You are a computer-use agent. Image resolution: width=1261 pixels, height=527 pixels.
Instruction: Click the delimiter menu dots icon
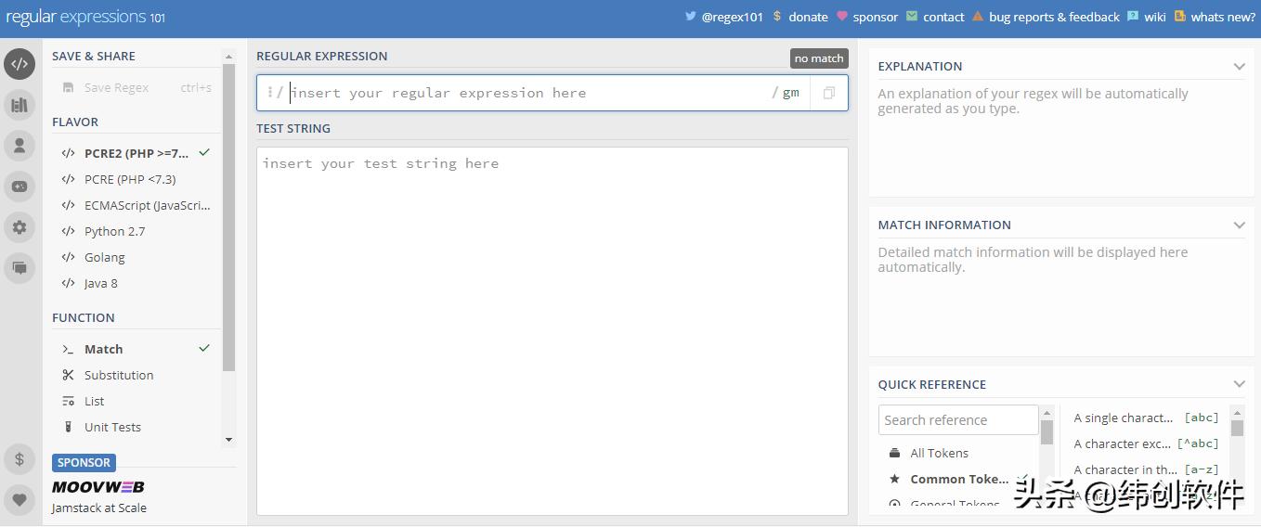point(269,93)
